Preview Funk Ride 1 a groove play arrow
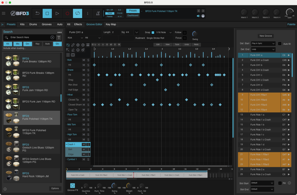This screenshot has width=297, height=195. point(289,115)
